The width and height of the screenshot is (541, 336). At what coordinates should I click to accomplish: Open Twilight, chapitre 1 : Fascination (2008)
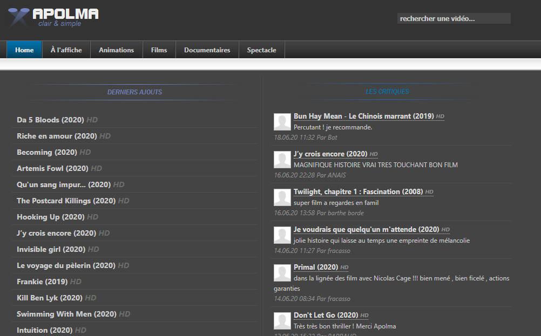[358, 192]
